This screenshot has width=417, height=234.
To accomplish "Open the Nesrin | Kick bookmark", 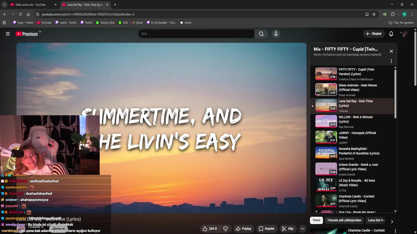I will (x=105, y=23).
